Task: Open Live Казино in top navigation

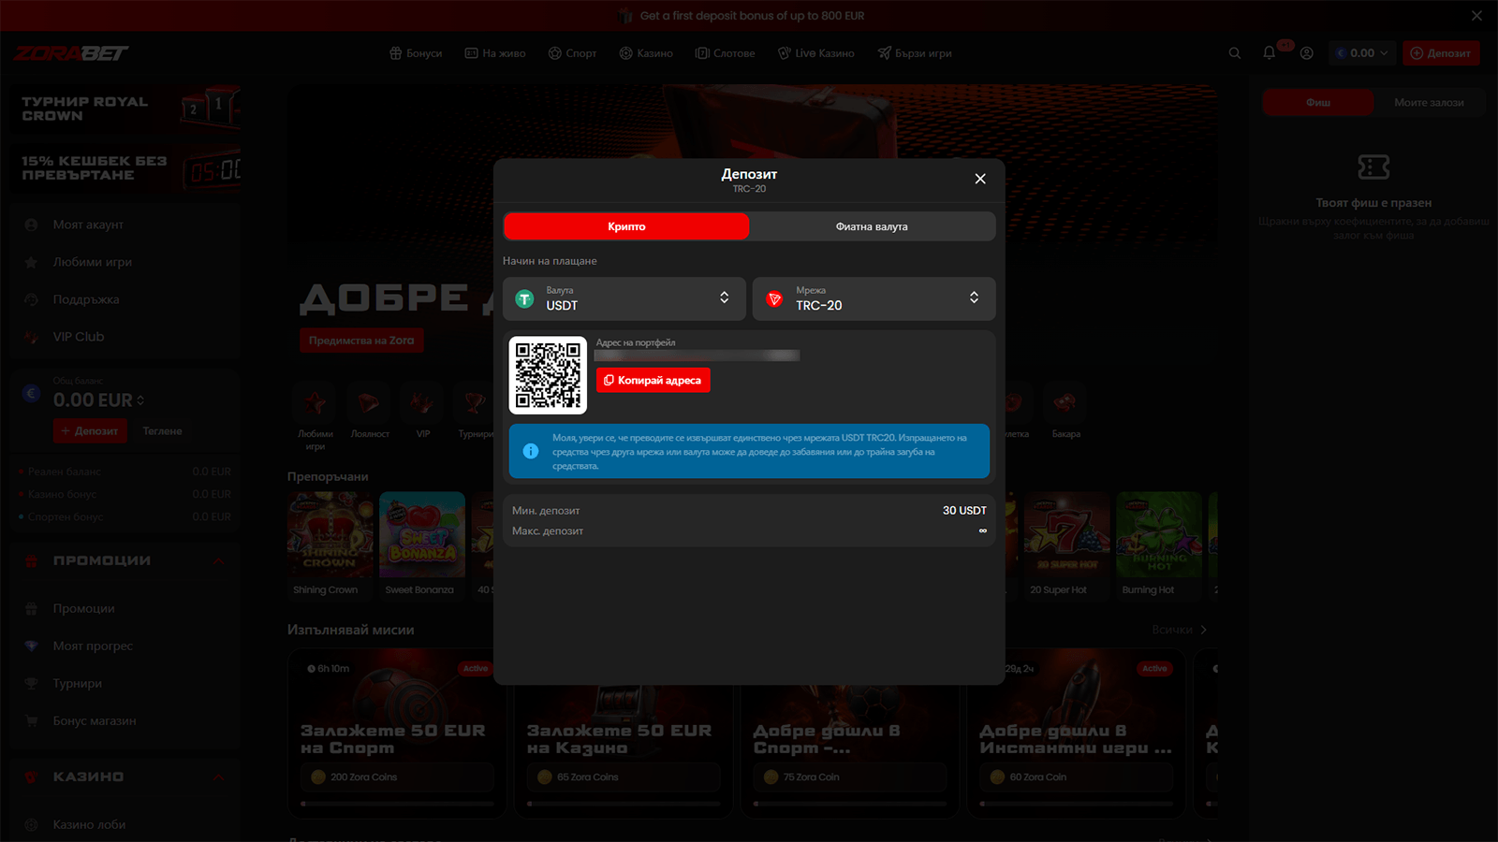Action: click(x=815, y=53)
